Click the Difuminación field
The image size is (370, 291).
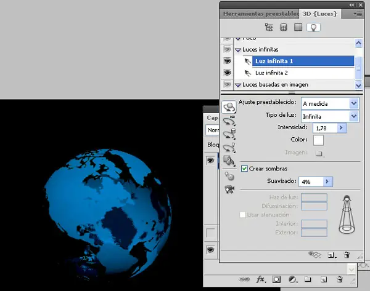314,206
